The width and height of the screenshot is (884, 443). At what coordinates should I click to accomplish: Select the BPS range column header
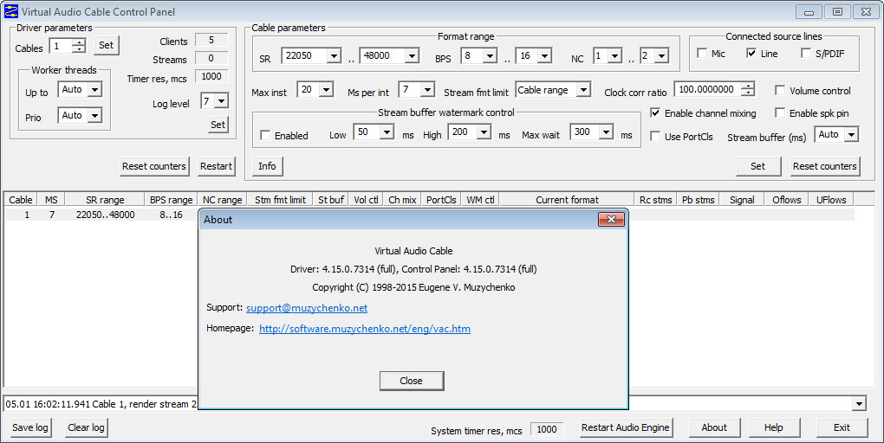(171, 200)
